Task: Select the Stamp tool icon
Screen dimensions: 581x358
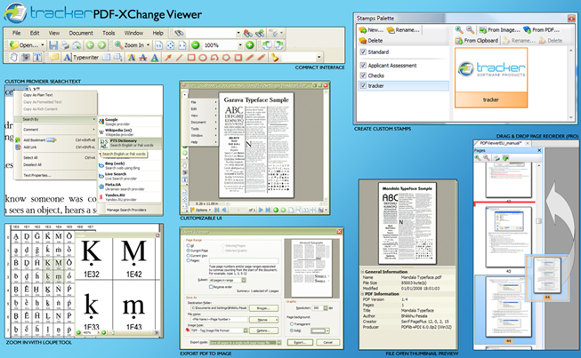Action: [275, 58]
